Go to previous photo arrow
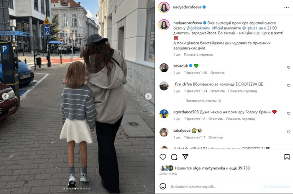Screen dimensions: 293x194 5,96
